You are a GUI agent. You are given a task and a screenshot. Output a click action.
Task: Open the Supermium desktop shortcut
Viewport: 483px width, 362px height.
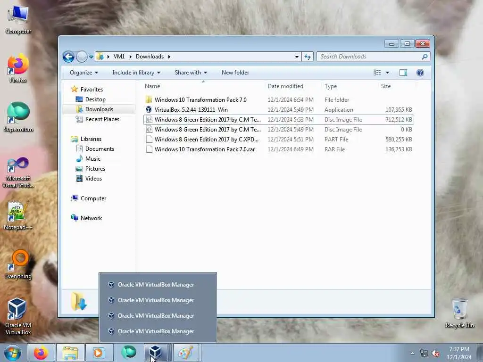[x=18, y=117]
